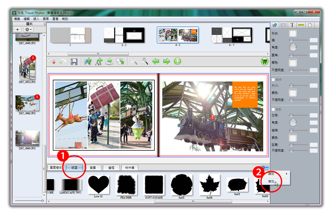Go to next page with right green arrow
The image size is (333, 216).
click(x=166, y=61)
